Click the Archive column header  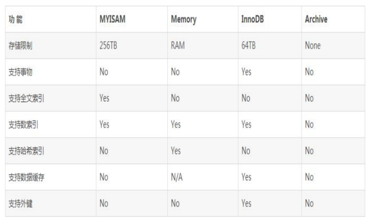point(316,20)
